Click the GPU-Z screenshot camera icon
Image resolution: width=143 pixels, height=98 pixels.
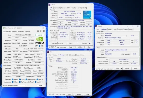38,31
